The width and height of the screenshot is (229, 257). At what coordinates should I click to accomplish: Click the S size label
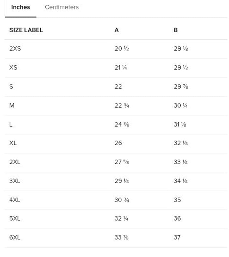tap(11, 86)
